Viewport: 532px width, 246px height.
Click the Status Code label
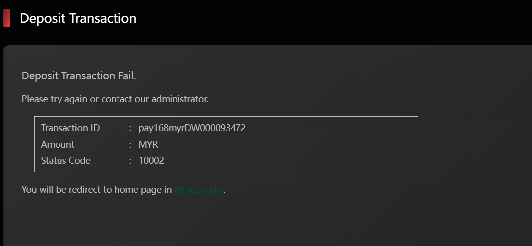tap(65, 160)
